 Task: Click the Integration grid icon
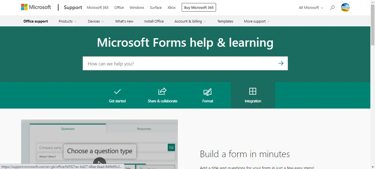coord(253,91)
